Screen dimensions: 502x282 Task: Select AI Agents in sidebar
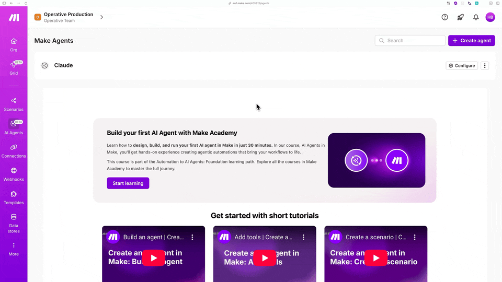point(14,127)
